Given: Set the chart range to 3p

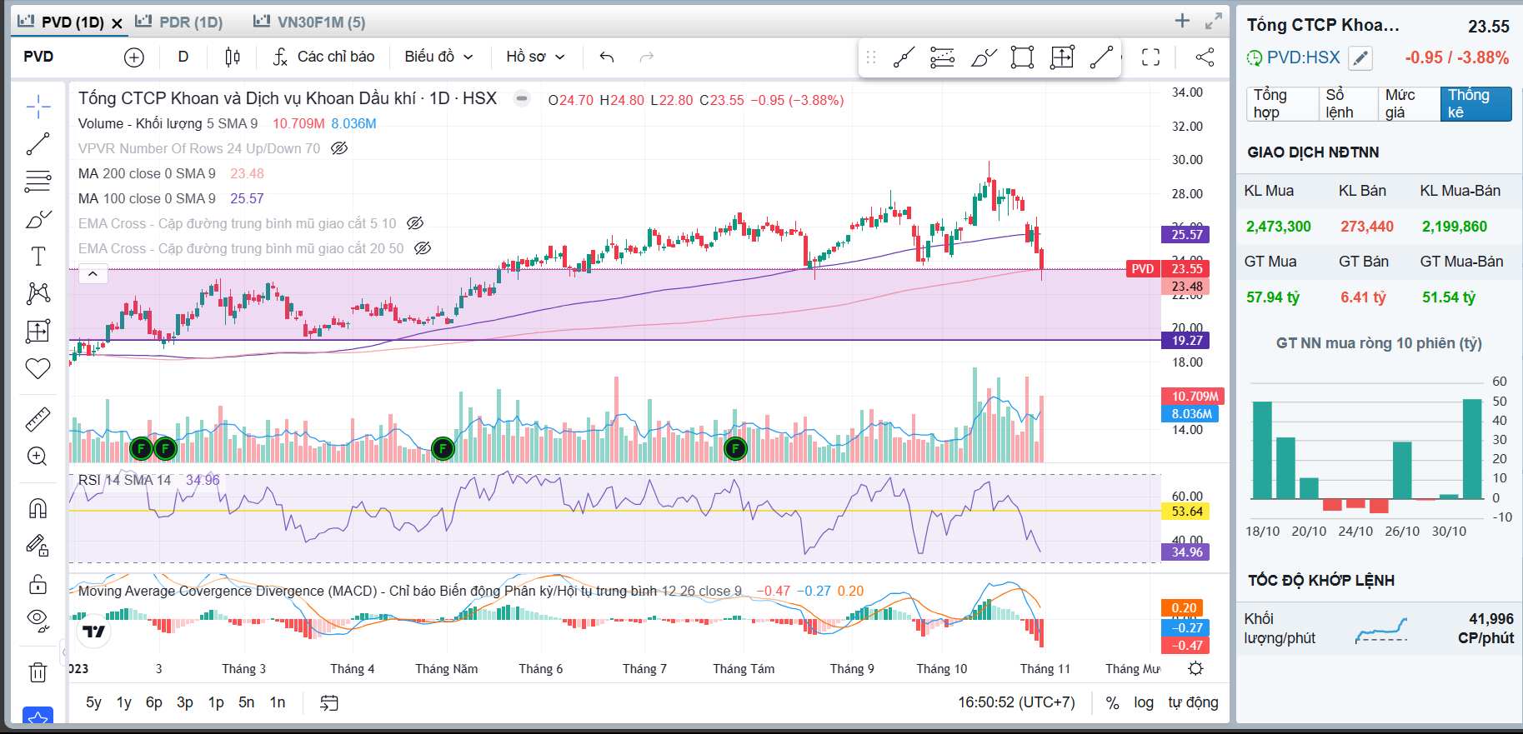Looking at the screenshot, I should [185, 703].
